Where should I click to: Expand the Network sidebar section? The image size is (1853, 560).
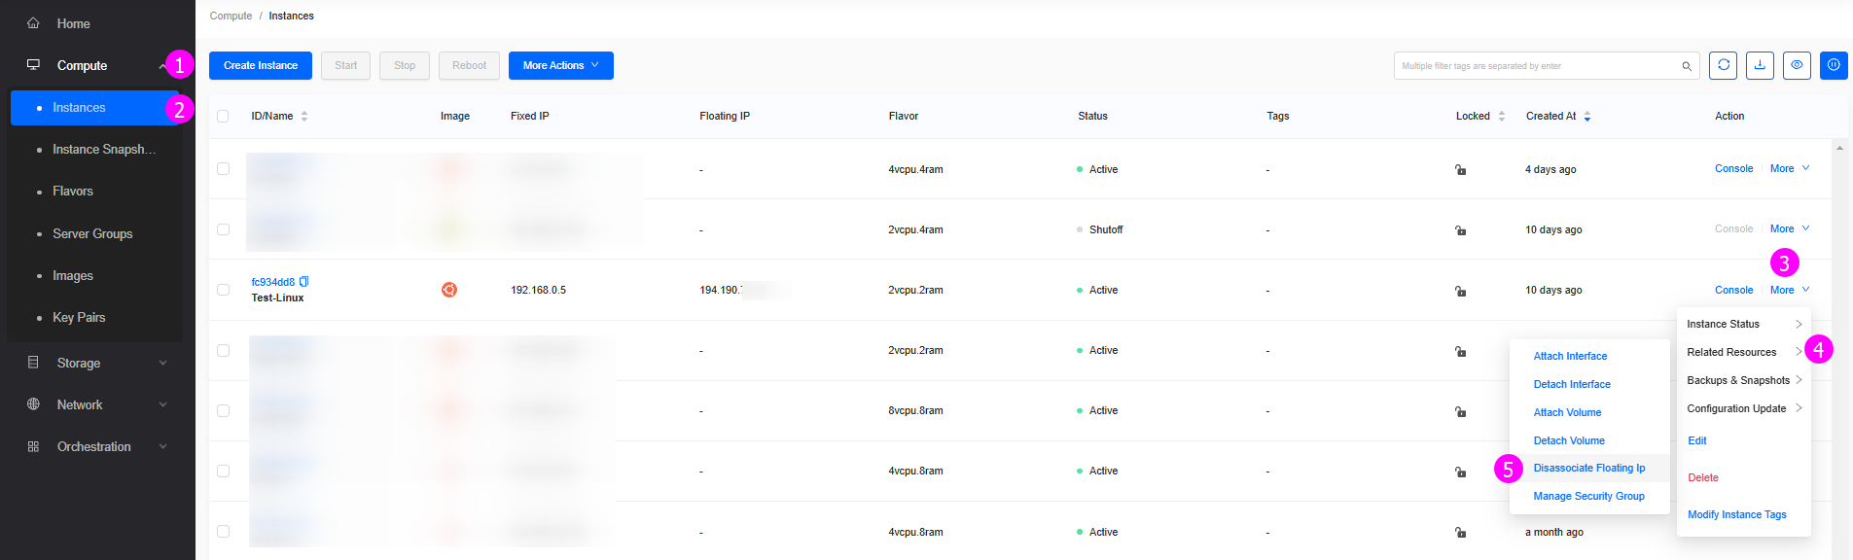click(x=162, y=404)
